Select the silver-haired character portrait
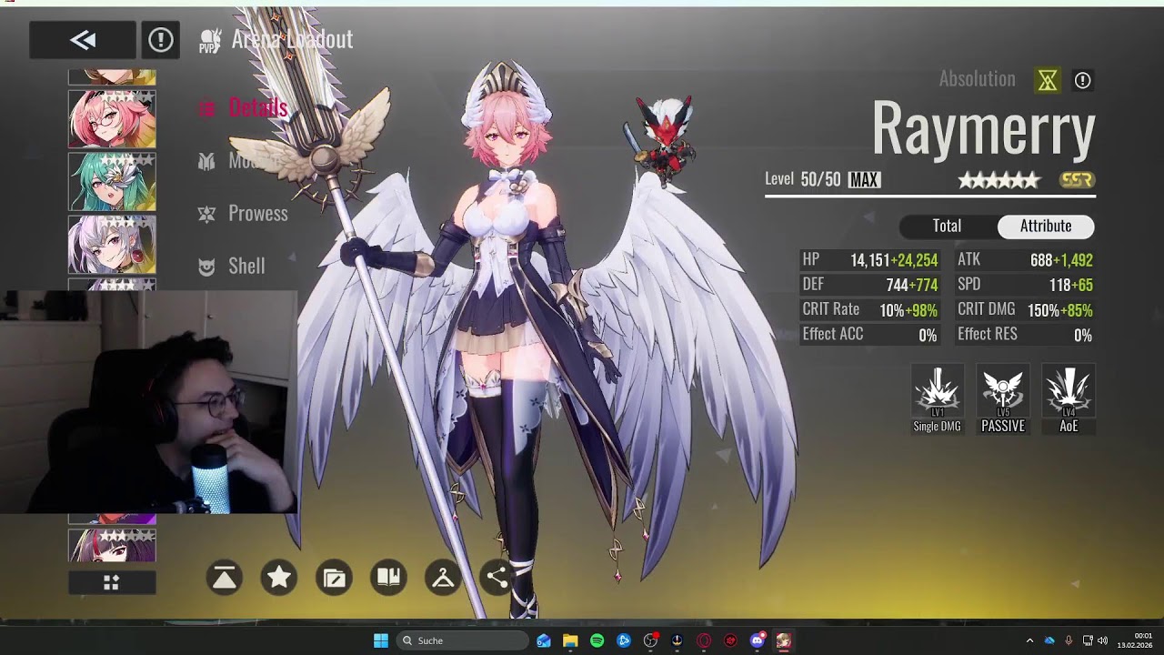The height and width of the screenshot is (655, 1164). click(112, 245)
